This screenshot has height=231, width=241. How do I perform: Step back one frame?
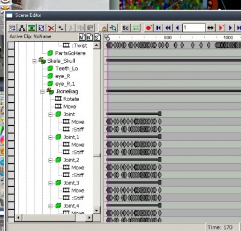pyautogui.click(x=178, y=28)
